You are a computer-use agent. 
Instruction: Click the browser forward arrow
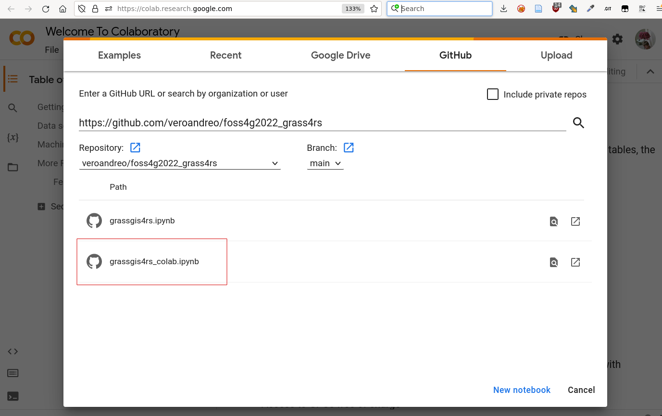(x=28, y=9)
